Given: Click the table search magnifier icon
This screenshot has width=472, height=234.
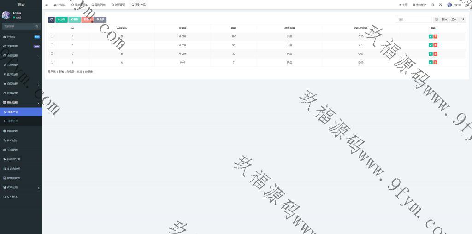Looking at the screenshot, I should [x=463, y=20].
